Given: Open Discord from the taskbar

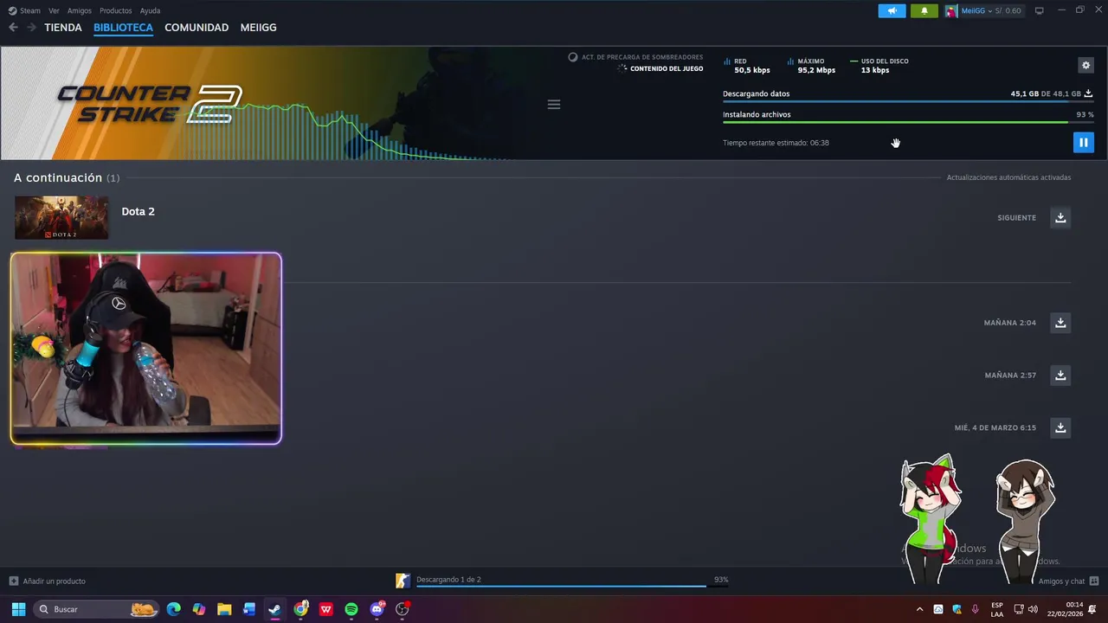Looking at the screenshot, I should point(377,609).
